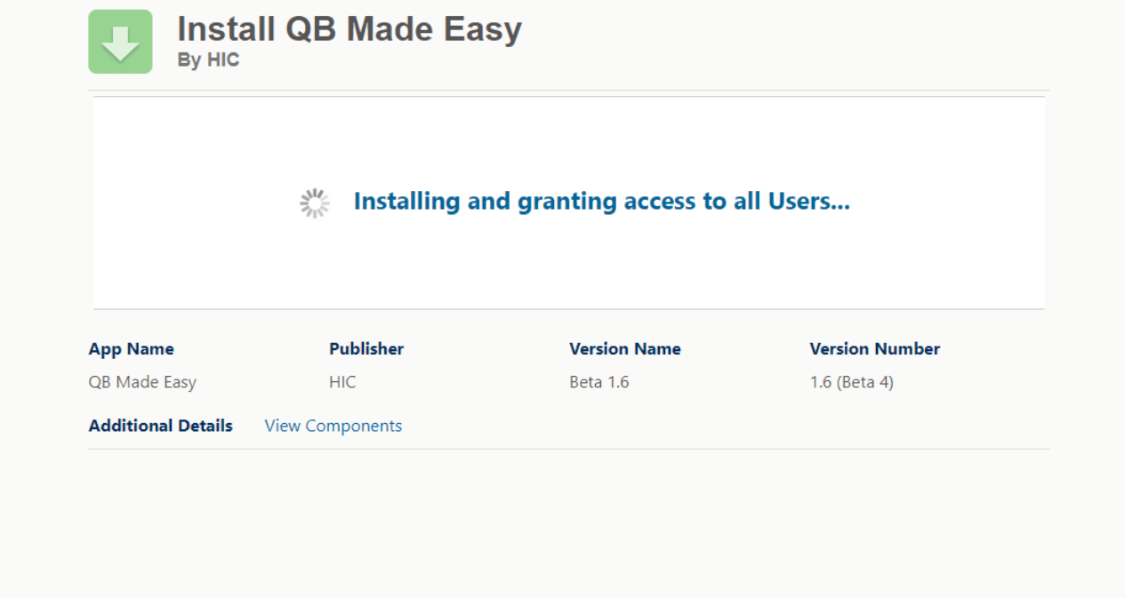This screenshot has height=598, width=1125.
Task: Click the By HIC subtitle
Action: coord(208,60)
